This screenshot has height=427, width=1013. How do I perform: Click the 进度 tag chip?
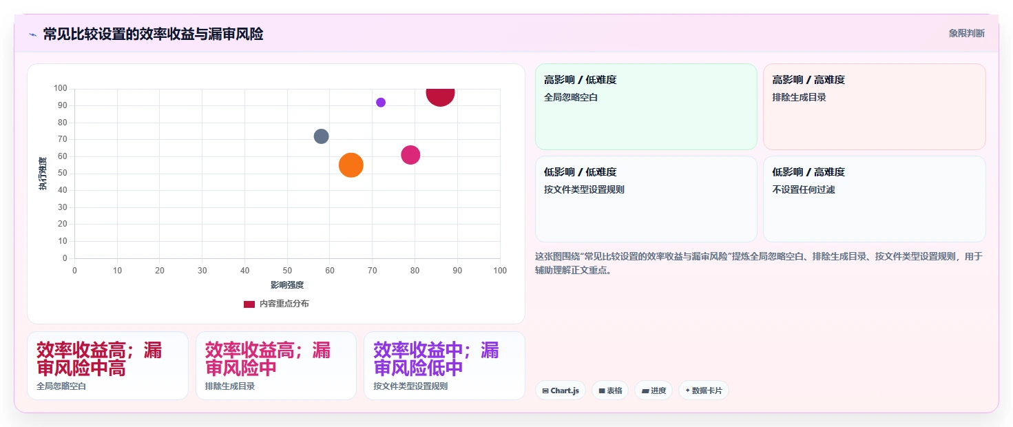point(654,390)
